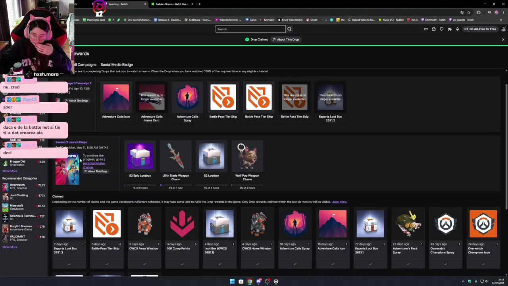Open Chrome three-dot menu
The width and height of the screenshot is (508, 286).
coord(503,12)
